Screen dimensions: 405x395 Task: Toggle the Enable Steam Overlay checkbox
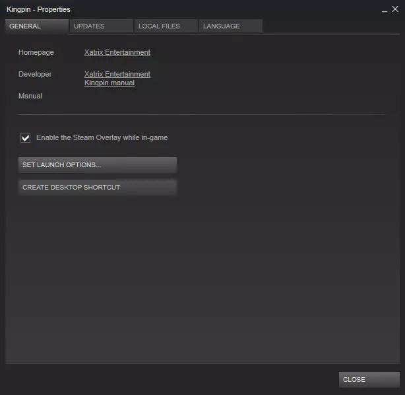click(25, 137)
